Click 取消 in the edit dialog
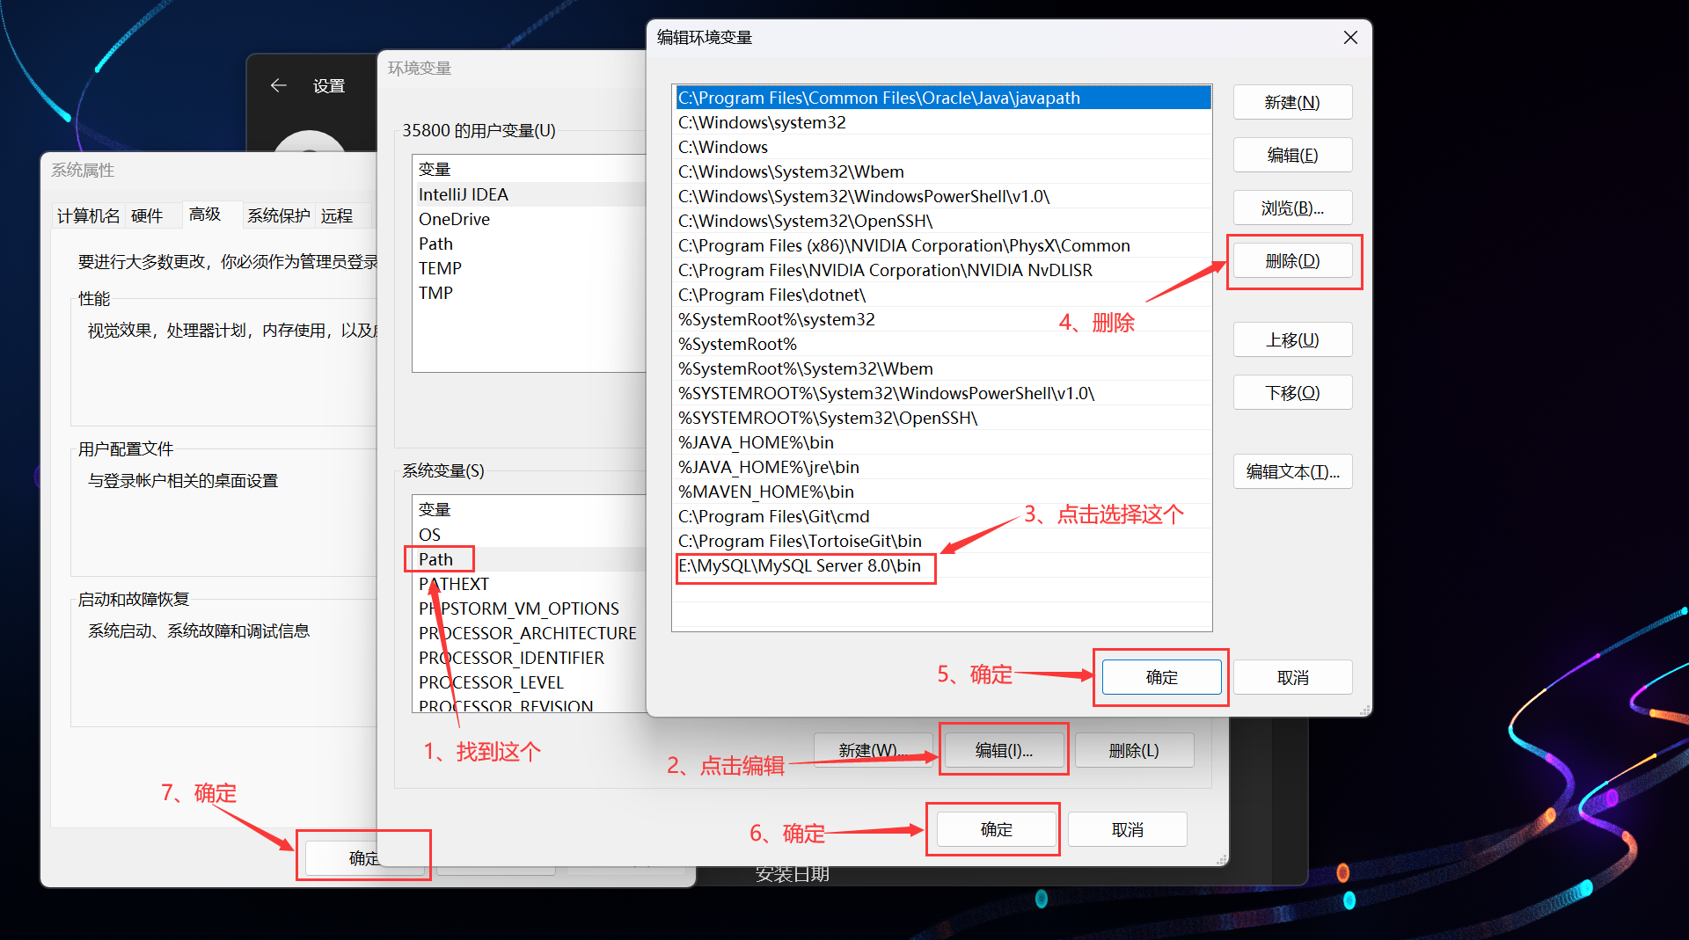The width and height of the screenshot is (1689, 940). tap(1292, 677)
